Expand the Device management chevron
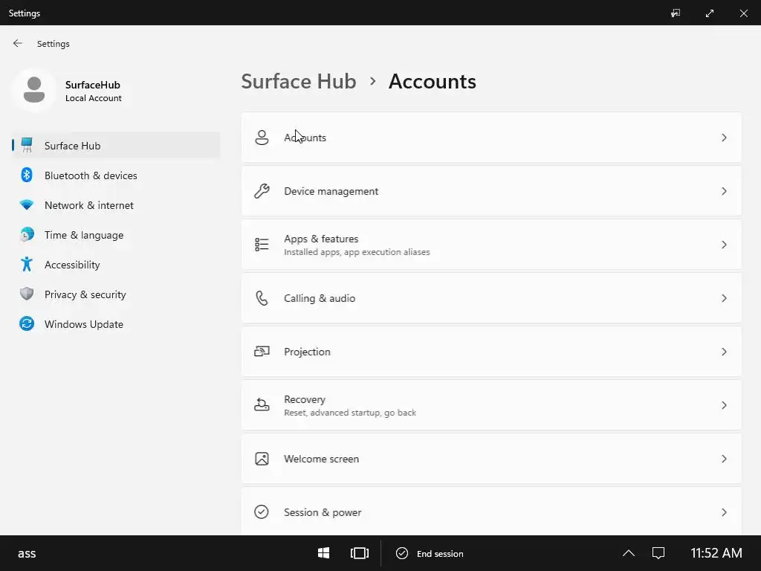 pyautogui.click(x=724, y=191)
